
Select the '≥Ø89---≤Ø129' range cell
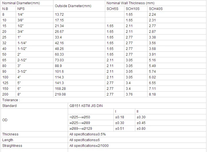pos(91,129)
